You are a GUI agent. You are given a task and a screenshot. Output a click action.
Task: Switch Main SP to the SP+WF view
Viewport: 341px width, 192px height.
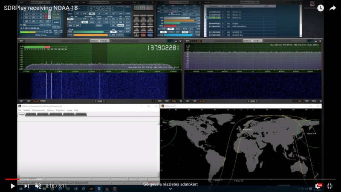pos(36,101)
